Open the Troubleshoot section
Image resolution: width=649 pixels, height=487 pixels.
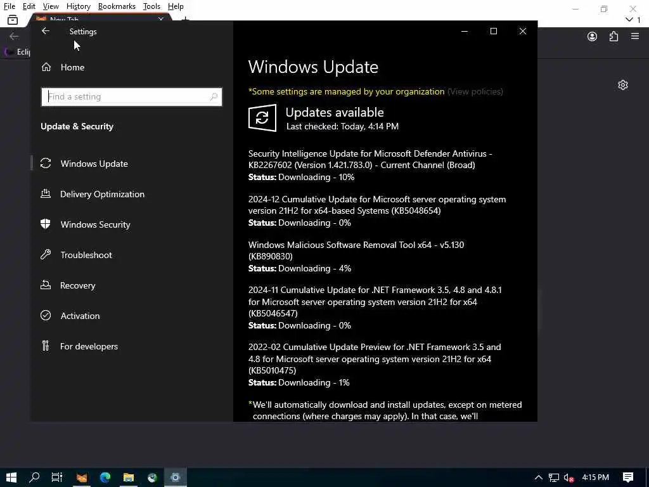pos(86,255)
